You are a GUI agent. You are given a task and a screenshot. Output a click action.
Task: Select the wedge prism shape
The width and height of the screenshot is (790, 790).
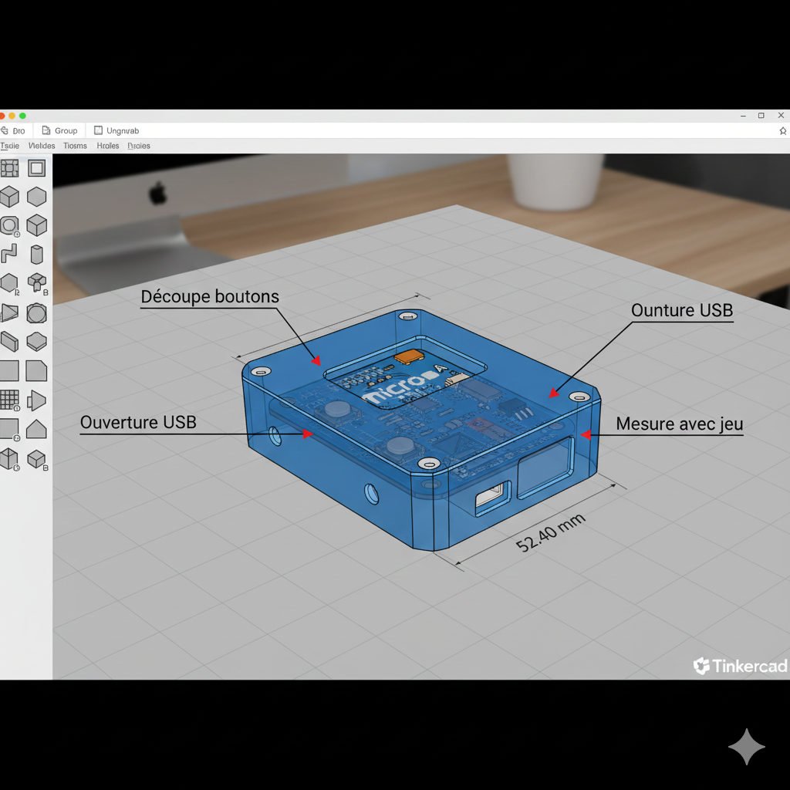(9, 313)
